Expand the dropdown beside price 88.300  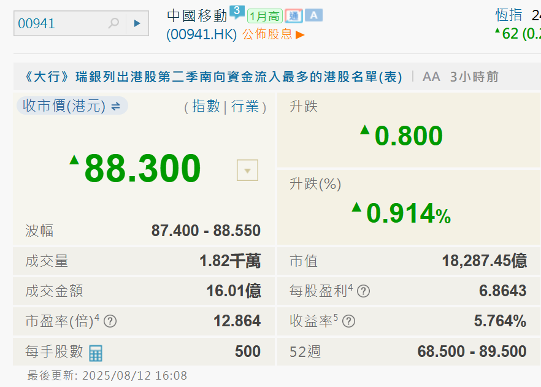point(247,170)
